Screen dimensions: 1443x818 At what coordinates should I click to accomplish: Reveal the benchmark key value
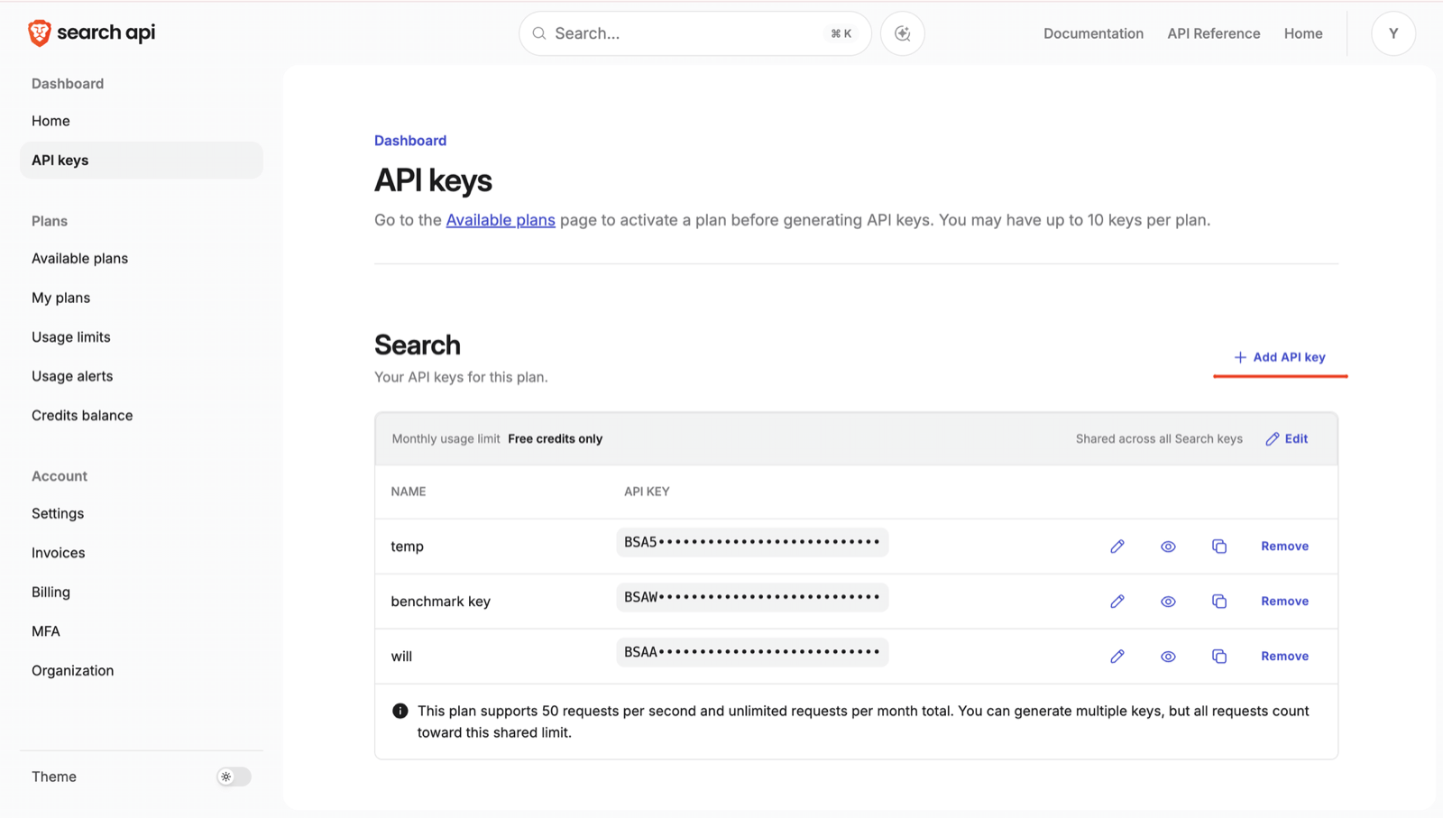point(1168,602)
